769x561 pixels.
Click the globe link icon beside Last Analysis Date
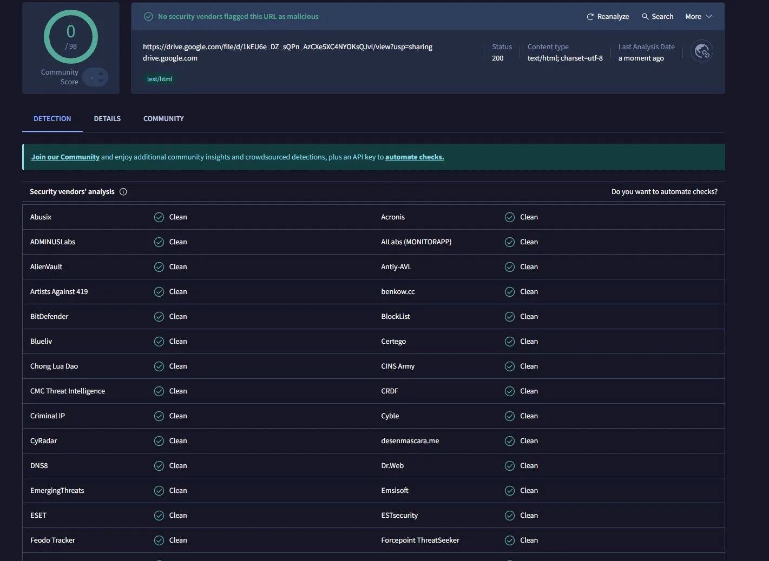click(702, 51)
